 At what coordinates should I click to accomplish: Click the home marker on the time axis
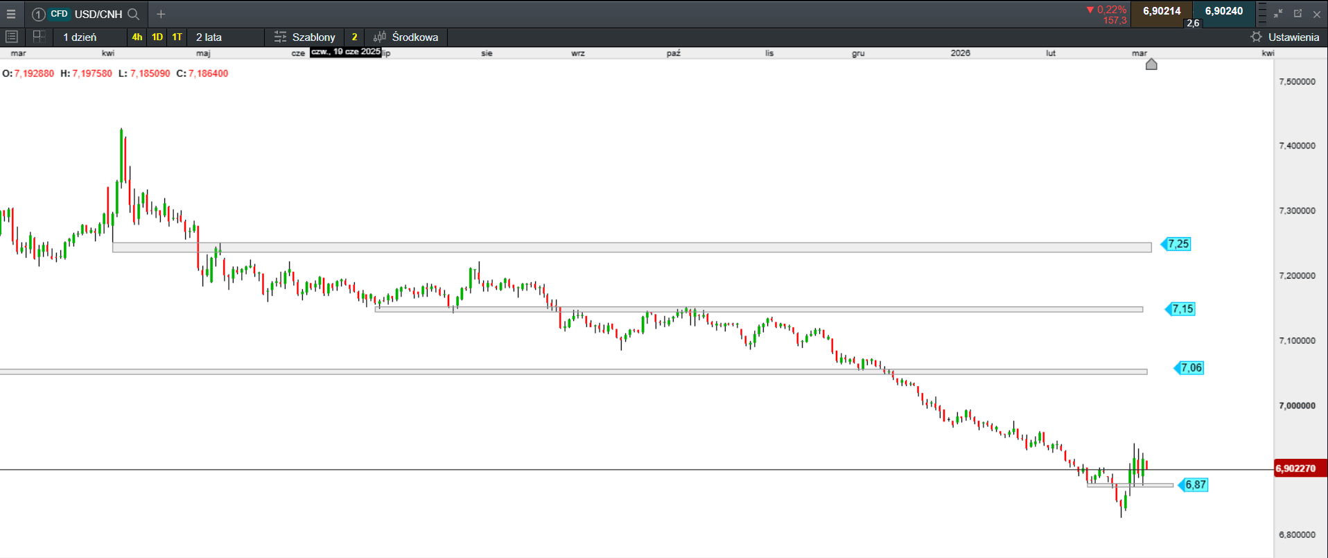point(1151,64)
